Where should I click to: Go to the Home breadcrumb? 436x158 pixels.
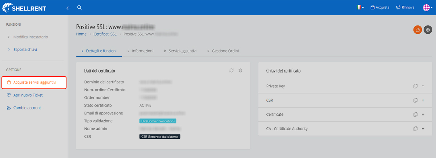coord(81,34)
